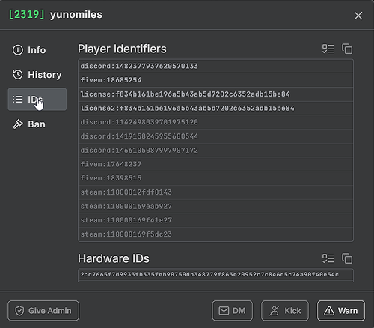The width and height of the screenshot is (374, 328).
Task: Select the discord:1482377937620570133 identifier
Action: coord(215,66)
